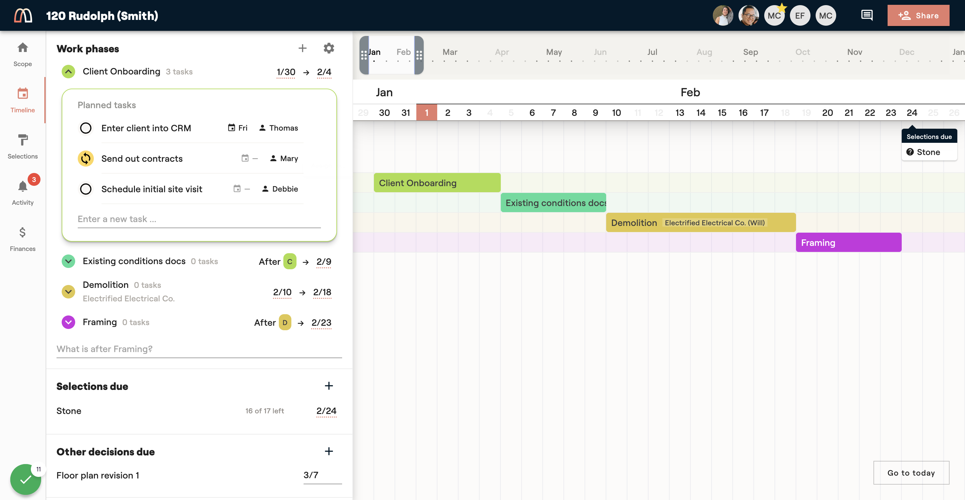Expand the Framing phase

(x=68, y=322)
